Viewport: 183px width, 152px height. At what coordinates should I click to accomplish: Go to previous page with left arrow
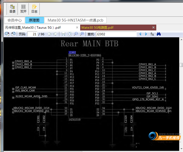49,34
